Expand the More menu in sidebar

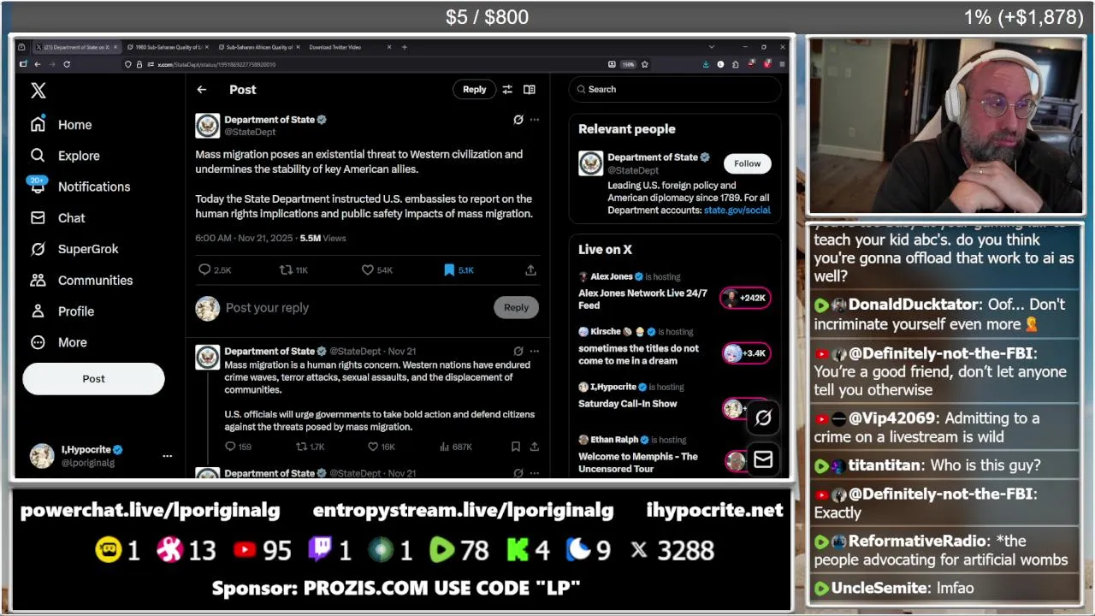point(58,342)
